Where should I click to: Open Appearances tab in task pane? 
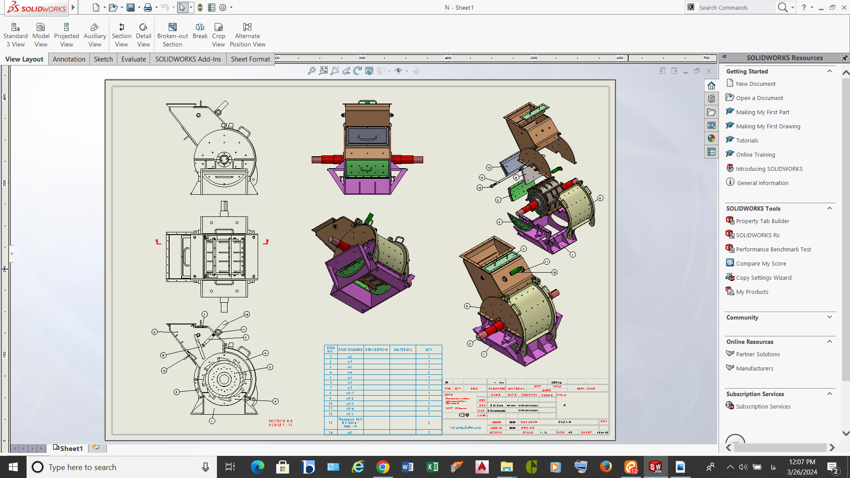click(711, 139)
